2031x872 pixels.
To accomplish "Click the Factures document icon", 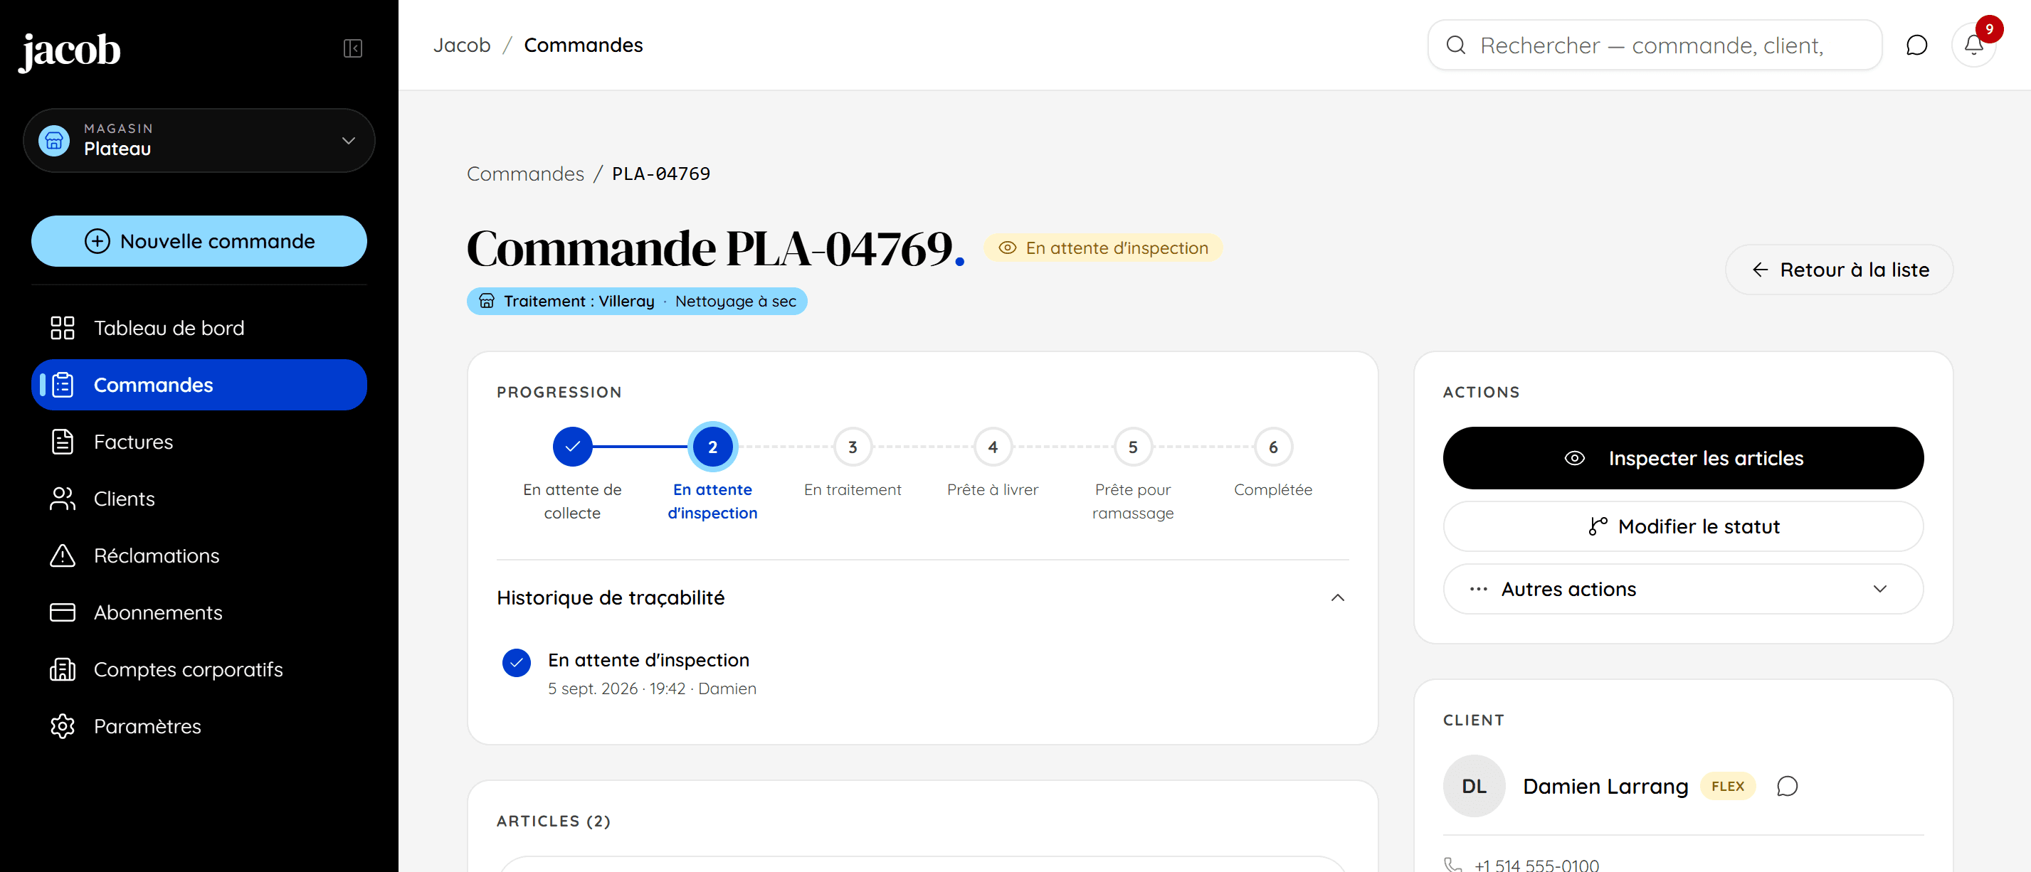I will pos(63,441).
